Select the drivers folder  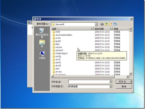(x=58, y=72)
